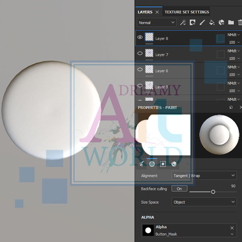The height and width of the screenshot is (242, 242).
Task: Add a paint layer with the brush icon
Action: 202,23
